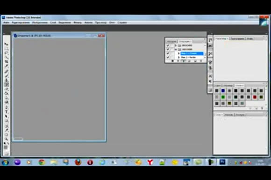Click trash icon in Styles panel
This screenshot has height=180, width=271.
[262, 108]
